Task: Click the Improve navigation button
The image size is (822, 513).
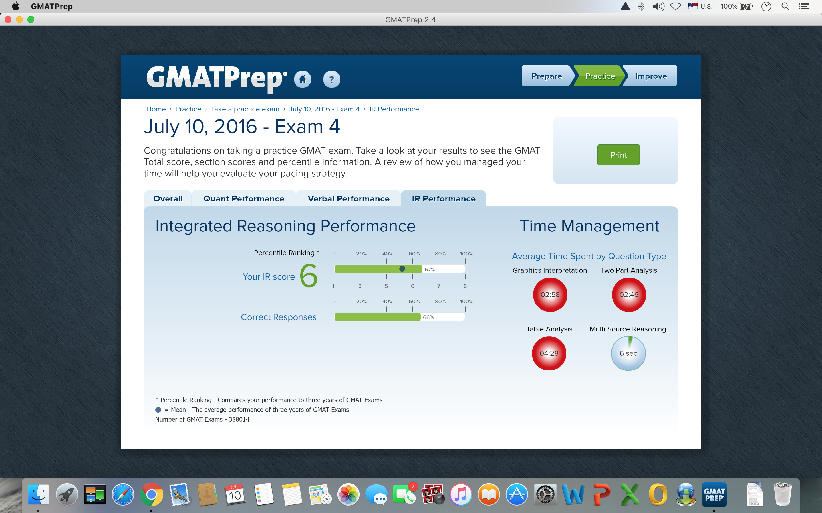Action: (651, 76)
